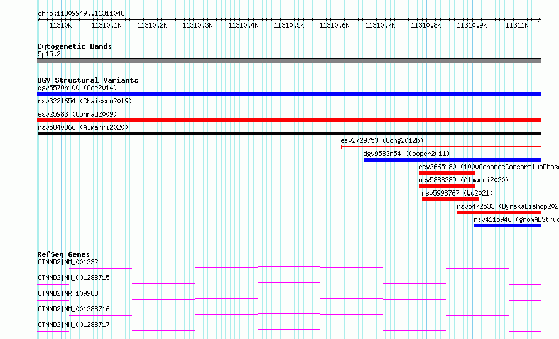Click the esv2729753 (Wong2012b) red line
This screenshot has width=559, height=339.
click(441, 146)
